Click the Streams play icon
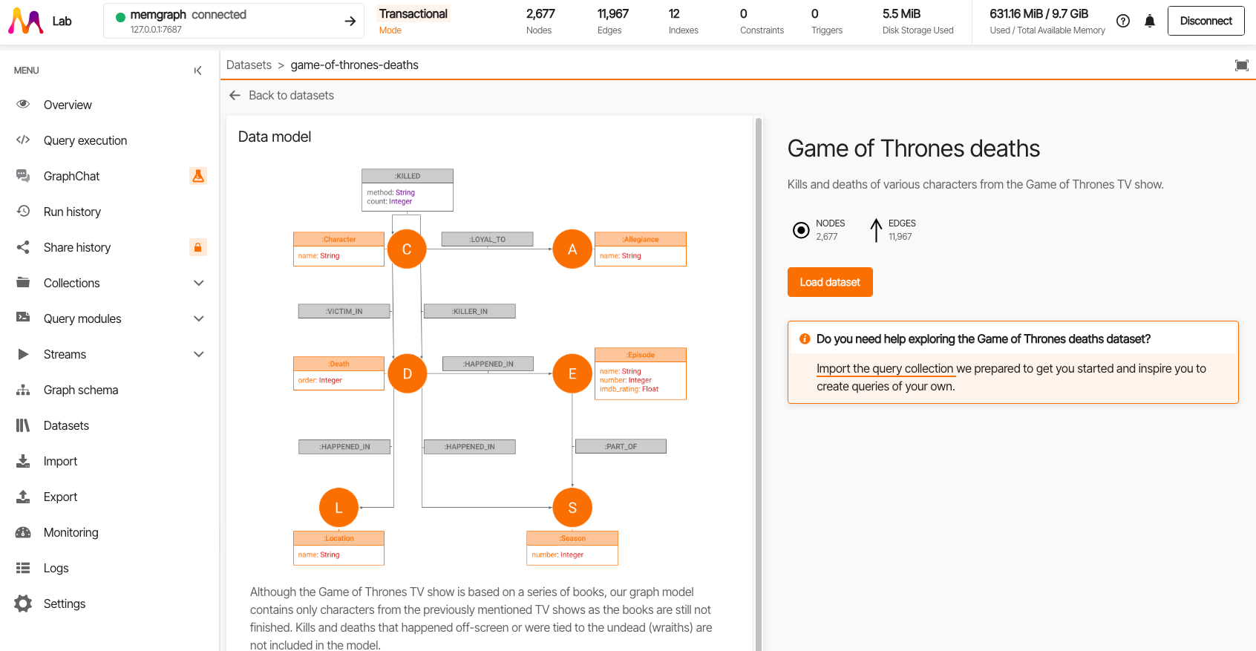This screenshot has width=1256, height=651. tap(23, 354)
